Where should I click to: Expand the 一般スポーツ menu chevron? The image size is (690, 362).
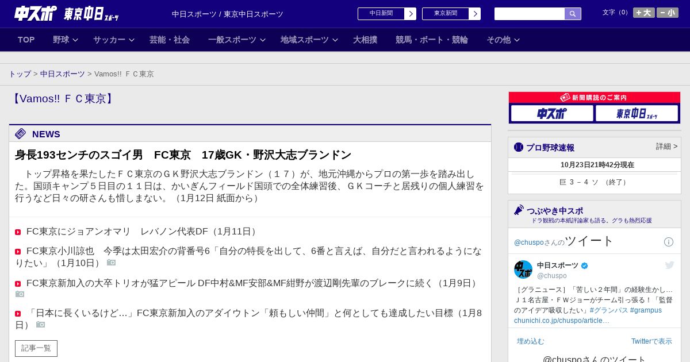(x=263, y=40)
